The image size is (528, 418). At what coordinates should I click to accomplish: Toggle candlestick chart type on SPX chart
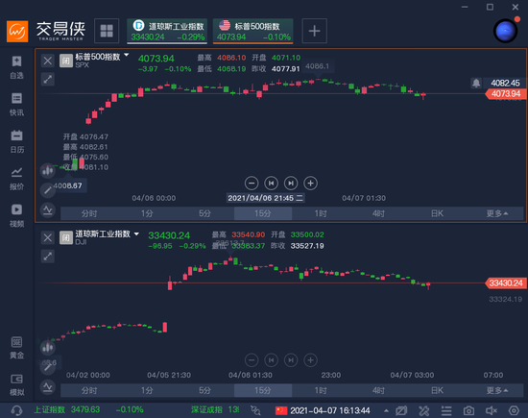pos(48,171)
